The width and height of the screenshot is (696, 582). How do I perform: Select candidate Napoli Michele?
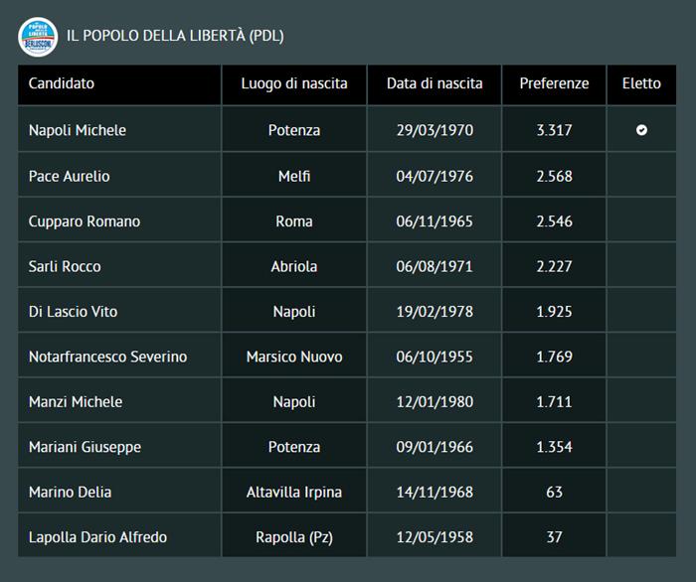(x=78, y=131)
